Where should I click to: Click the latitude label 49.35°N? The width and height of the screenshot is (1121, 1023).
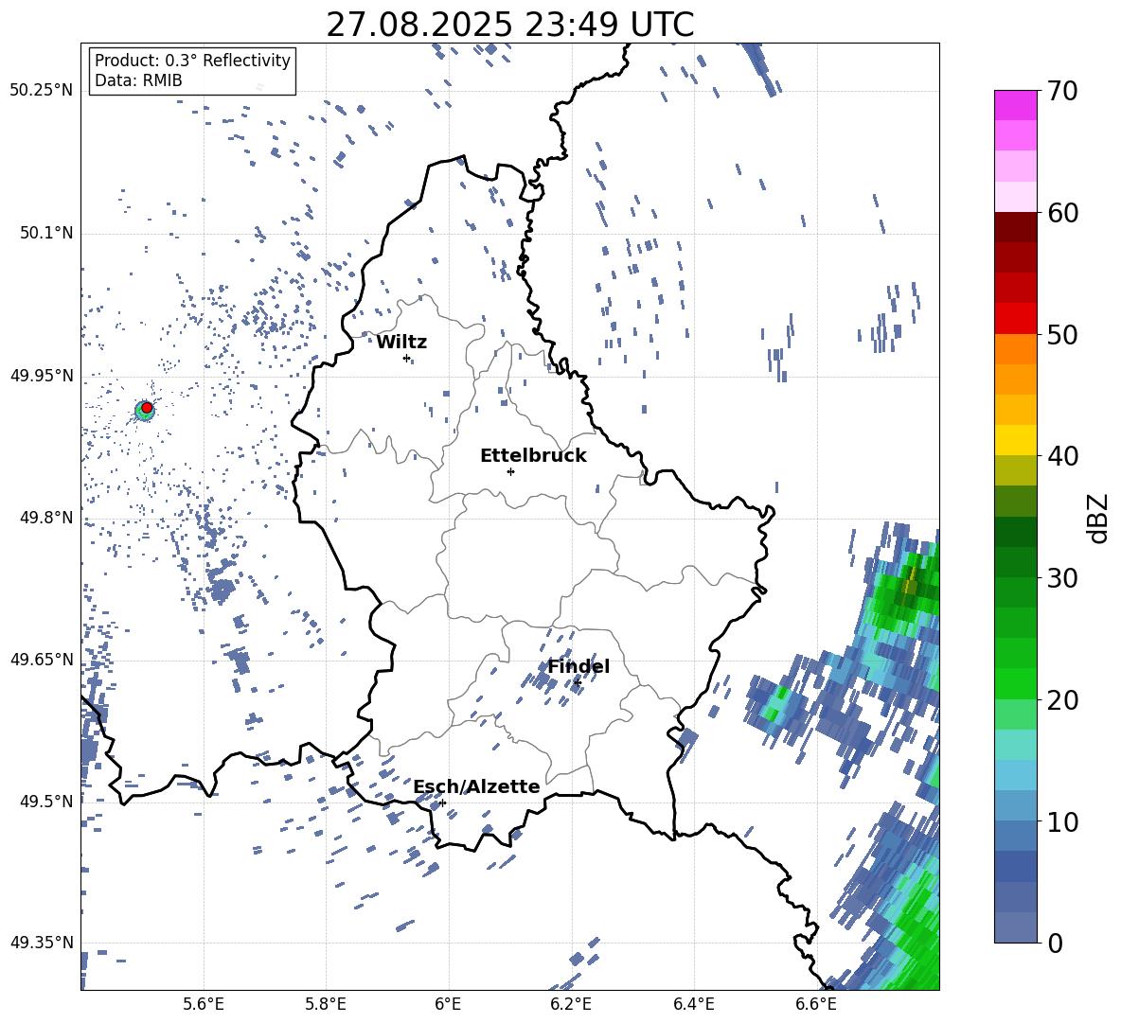pyautogui.click(x=42, y=943)
